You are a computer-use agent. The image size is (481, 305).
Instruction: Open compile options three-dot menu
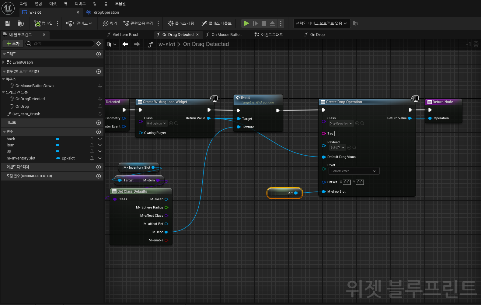point(58,23)
